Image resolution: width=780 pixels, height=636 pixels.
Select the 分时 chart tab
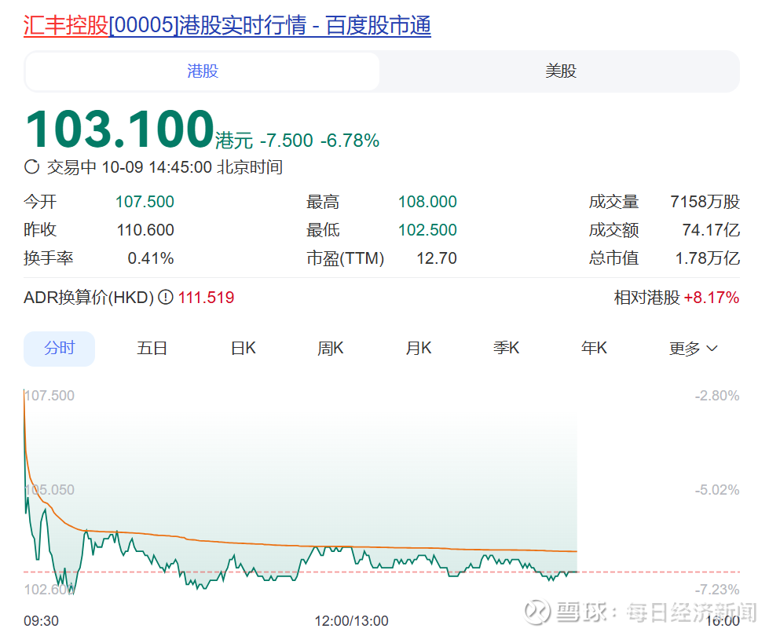pos(59,348)
